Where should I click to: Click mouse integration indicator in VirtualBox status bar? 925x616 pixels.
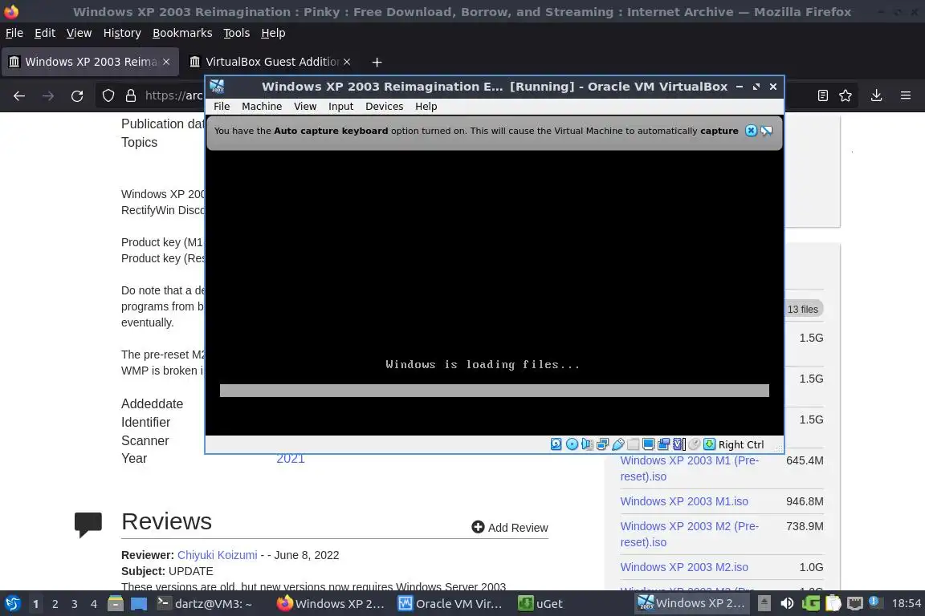(x=695, y=444)
